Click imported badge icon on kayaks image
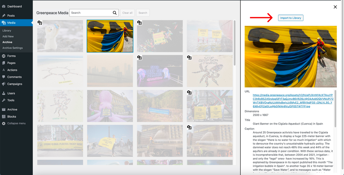Screen dimensions: 344x175 coord(139,23)
